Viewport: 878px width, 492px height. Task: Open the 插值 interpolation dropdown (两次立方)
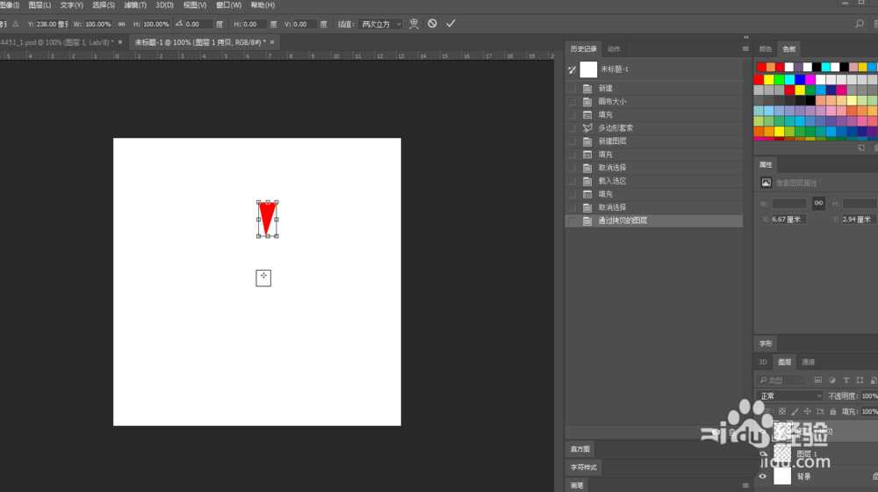pyautogui.click(x=381, y=24)
